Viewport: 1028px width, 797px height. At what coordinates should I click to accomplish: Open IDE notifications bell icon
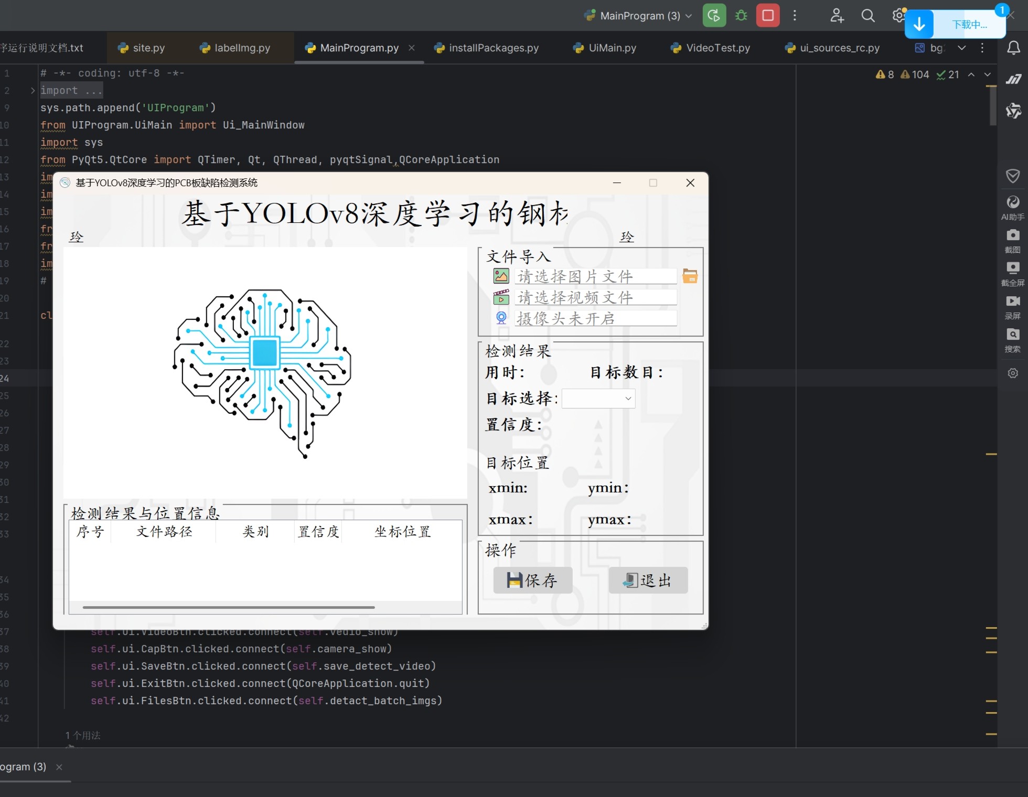click(1013, 48)
